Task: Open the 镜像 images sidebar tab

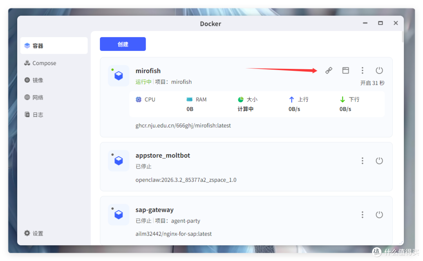Action: click(x=54, y=80)
